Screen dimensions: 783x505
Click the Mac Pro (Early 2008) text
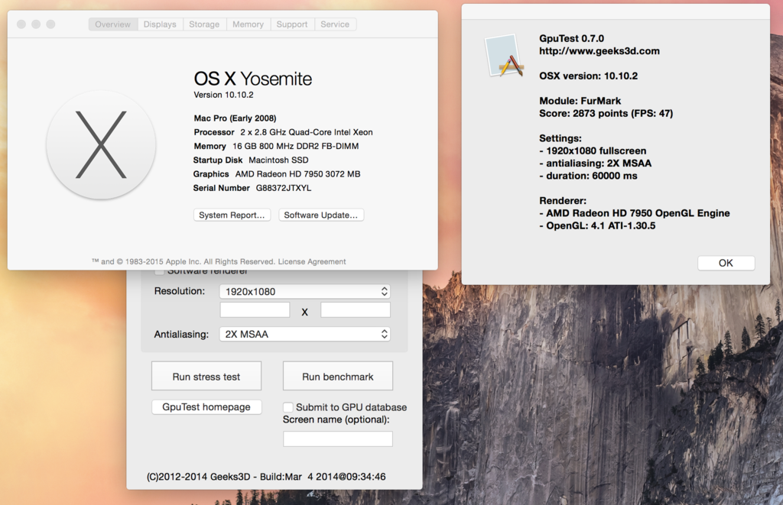[x=235, y=118]
